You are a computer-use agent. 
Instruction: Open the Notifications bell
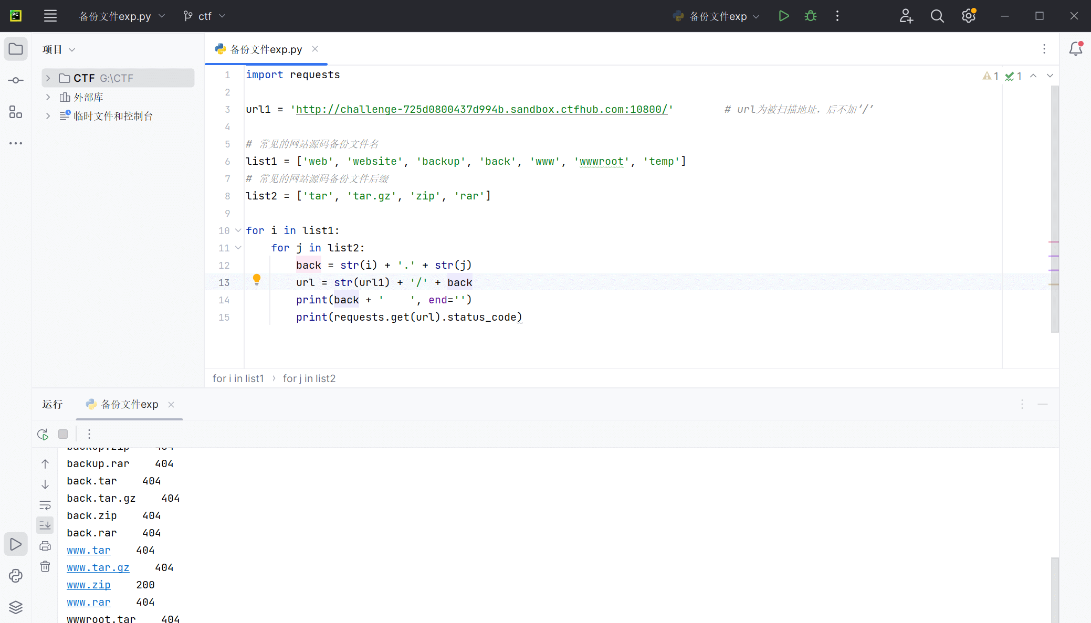click(x=1076, y=49)
